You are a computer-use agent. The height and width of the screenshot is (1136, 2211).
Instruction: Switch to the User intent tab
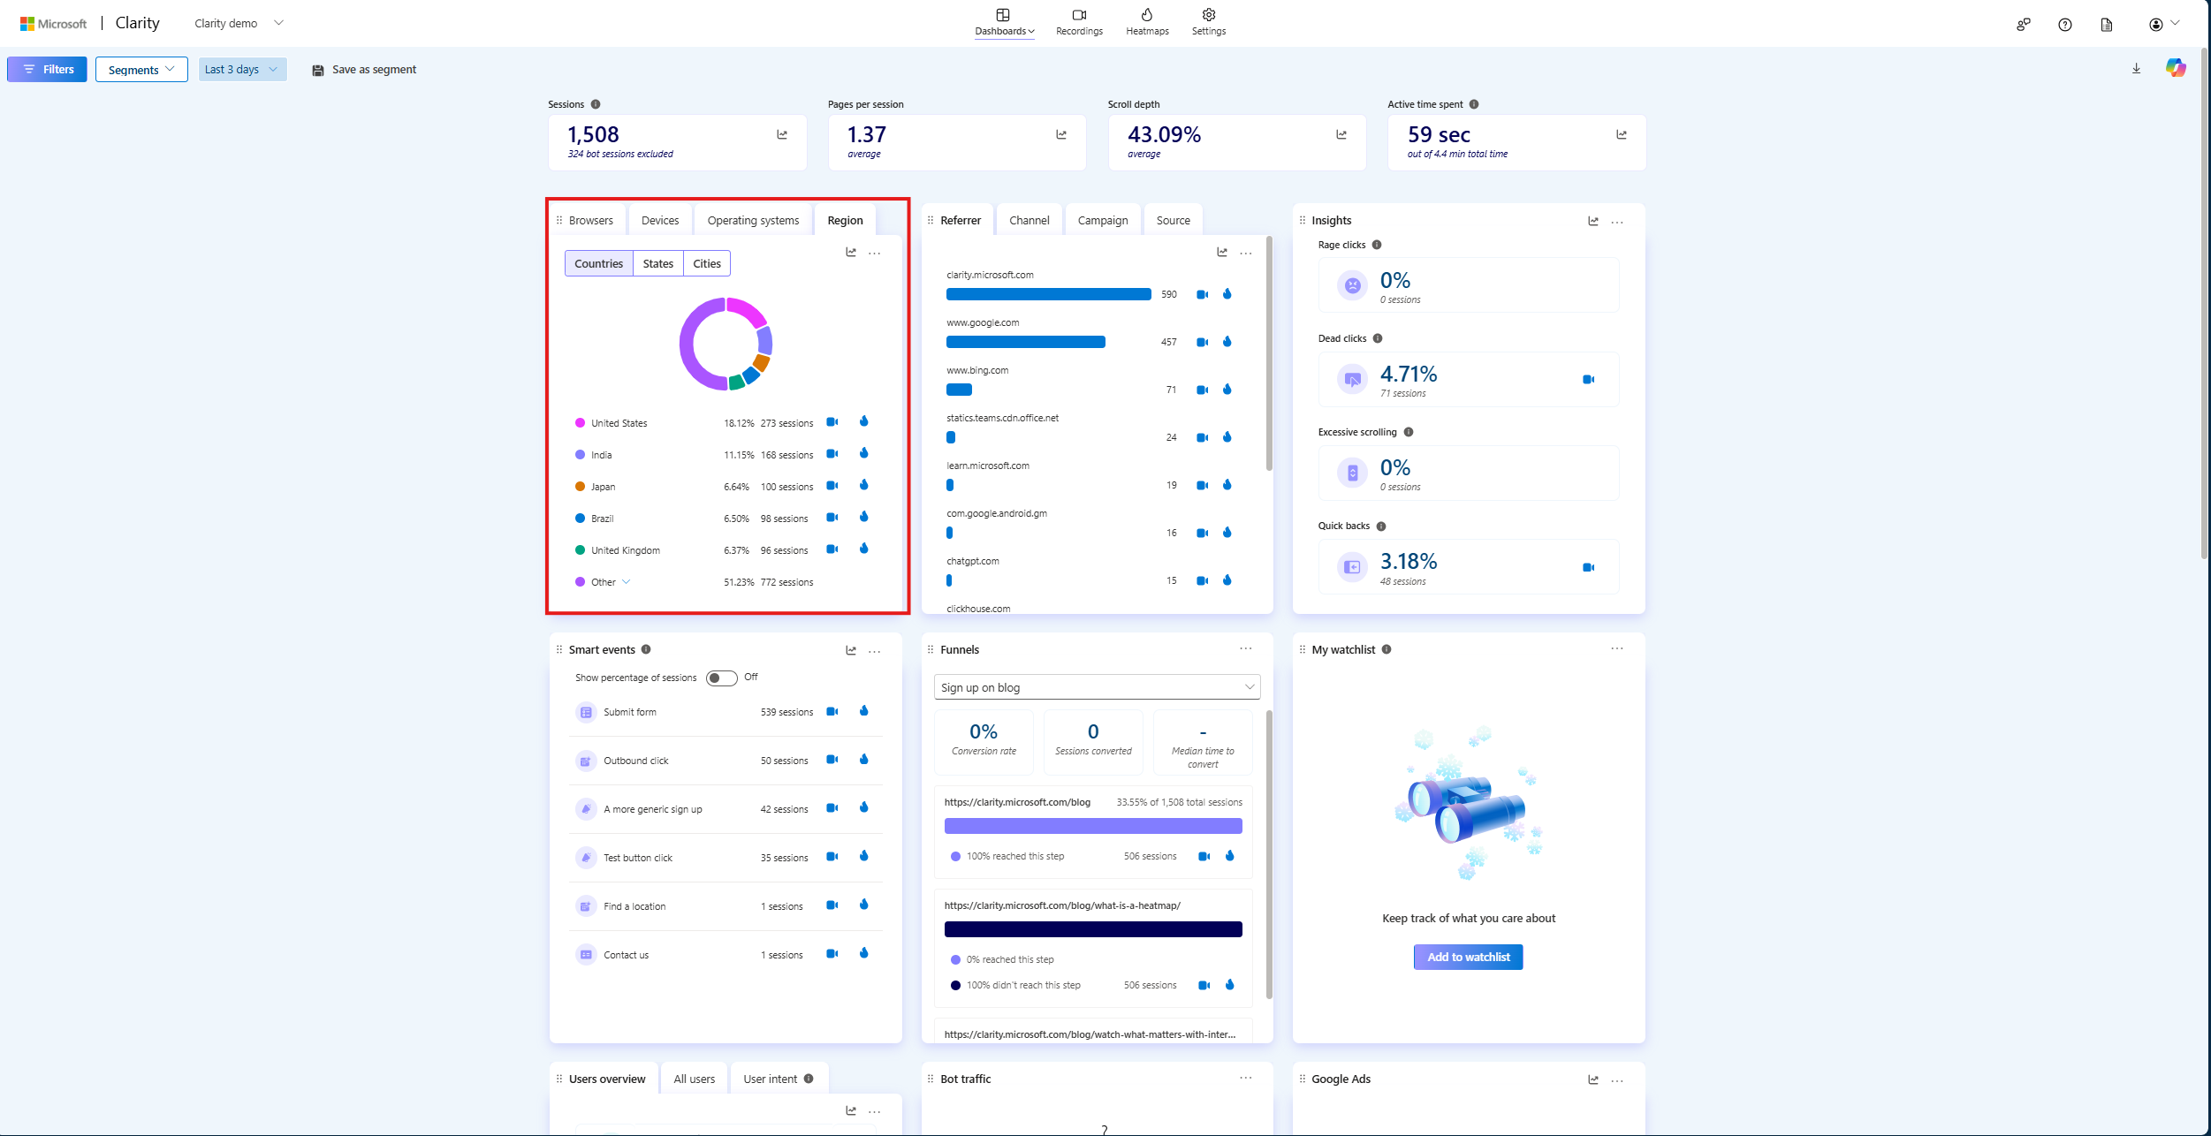(779, 1079)
